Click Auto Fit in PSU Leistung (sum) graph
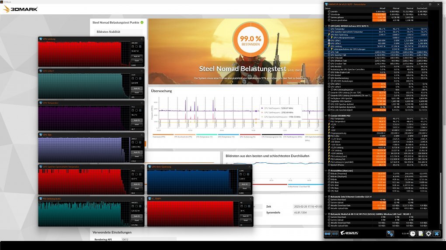Image resolution: width=446 pixels, height=250 pixels. point(136,216)
